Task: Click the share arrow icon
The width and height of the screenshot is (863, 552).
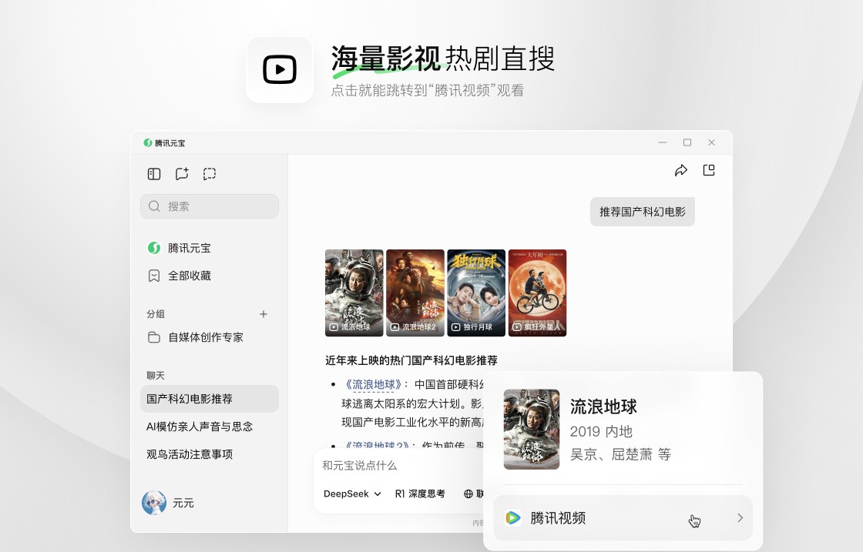Action: pos(681,171)
